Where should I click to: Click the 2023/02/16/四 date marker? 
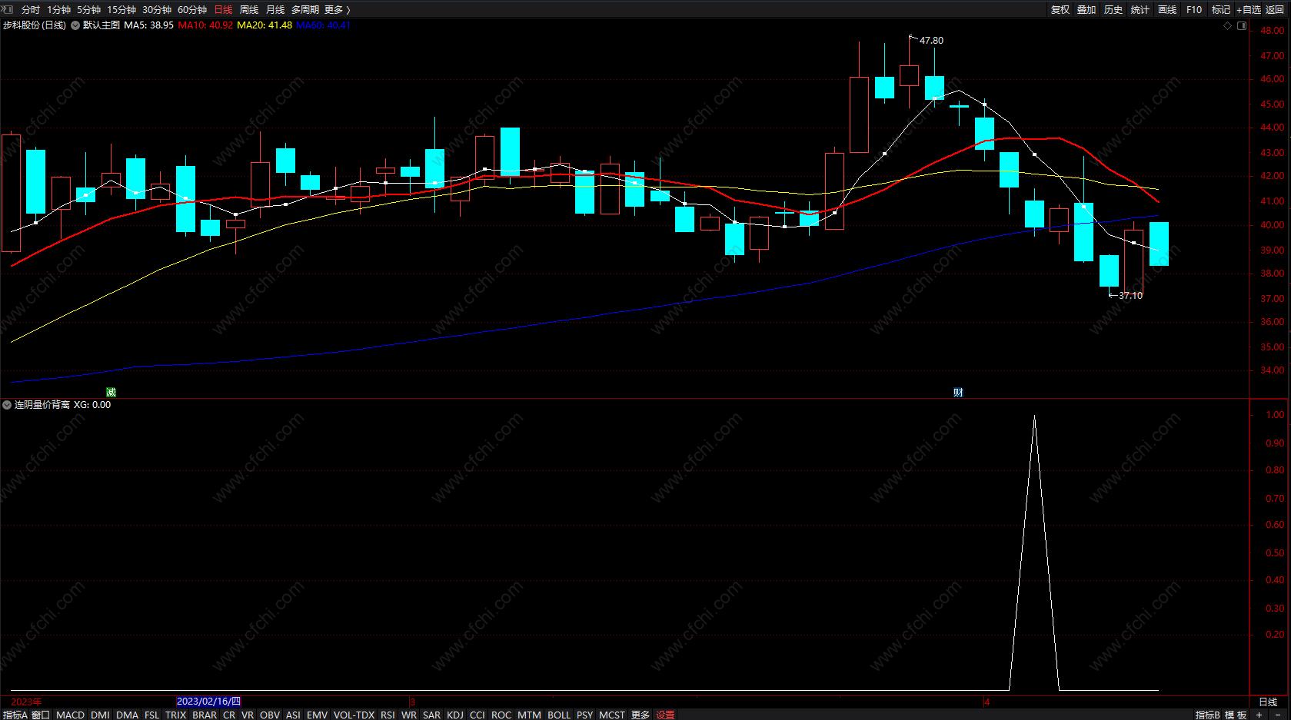209,702
